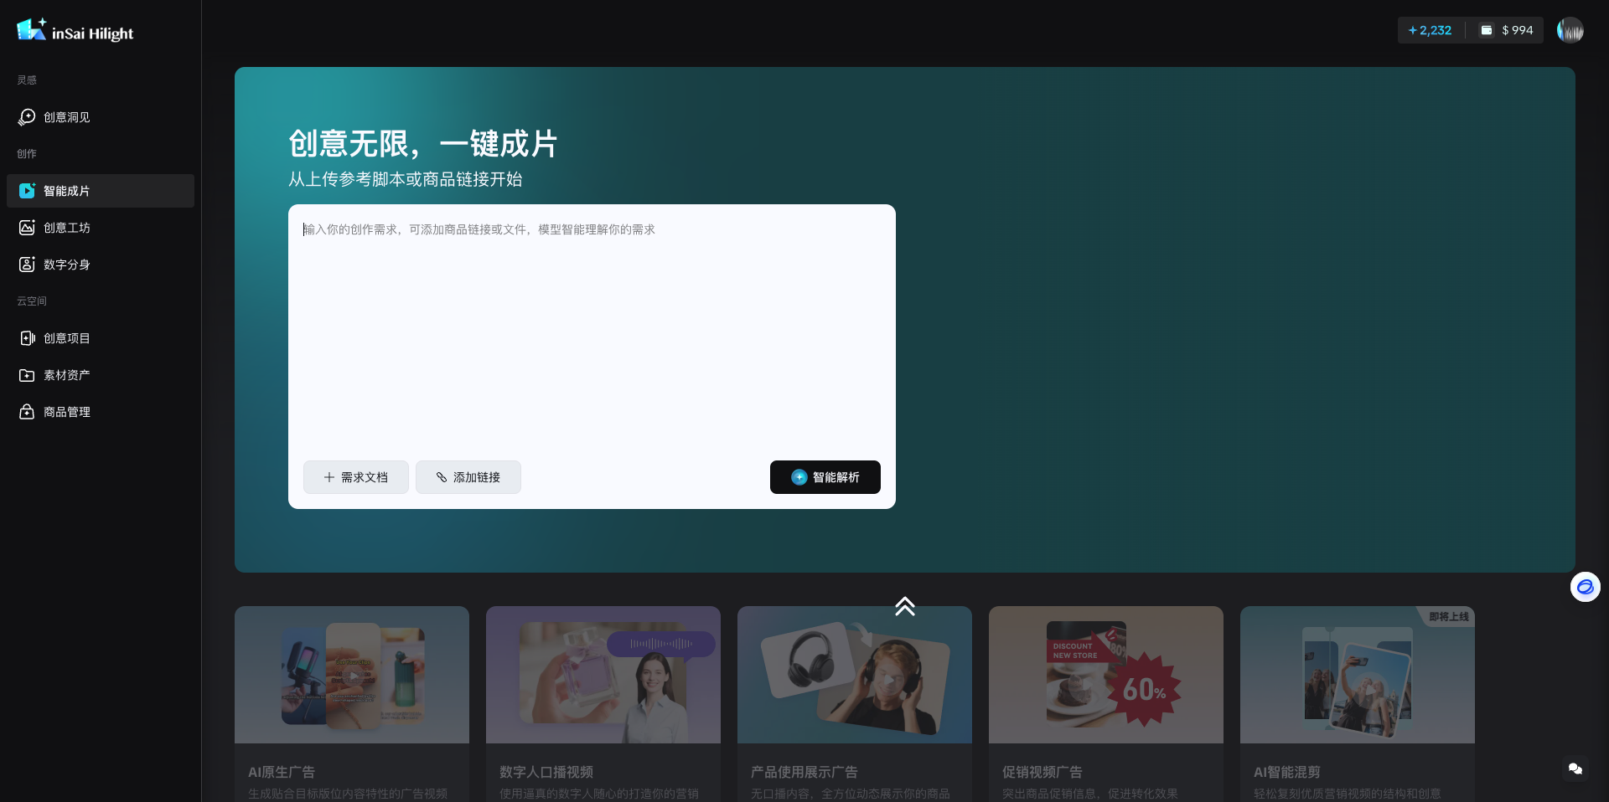Click the 智能成片 play icon
1609x802 pixels.
(x=27, y=191)
